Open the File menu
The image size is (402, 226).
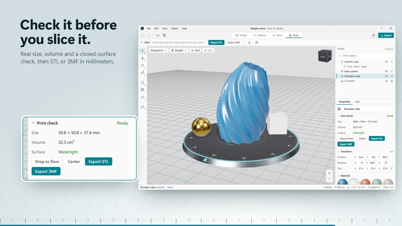point(149,29)
